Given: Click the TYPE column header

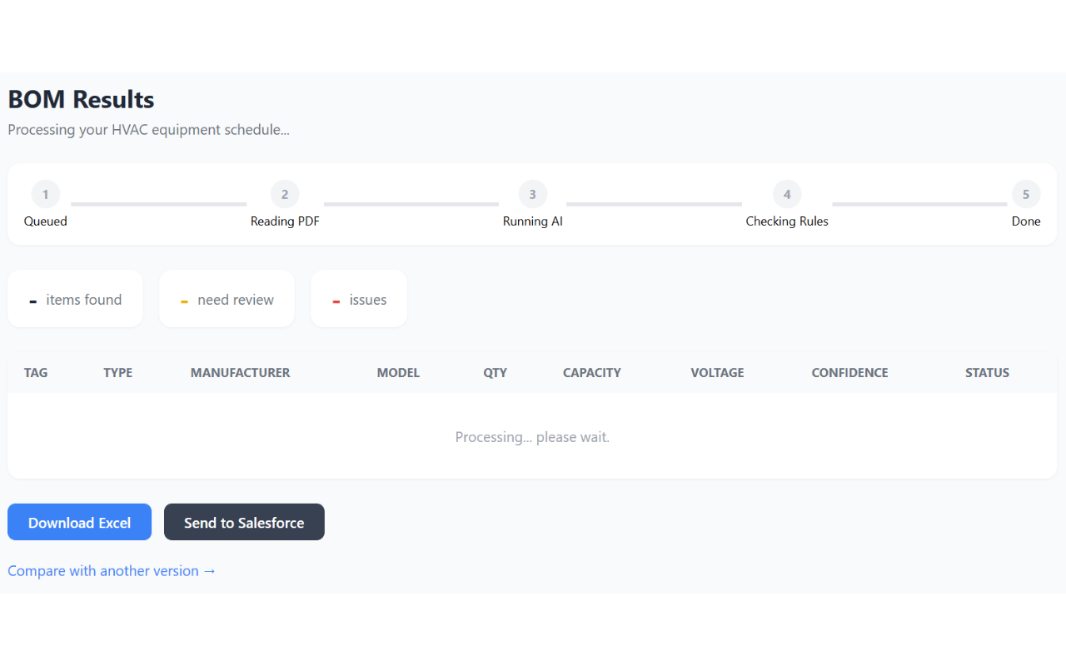Looking at the screenshot, I should tap(118, 373).
